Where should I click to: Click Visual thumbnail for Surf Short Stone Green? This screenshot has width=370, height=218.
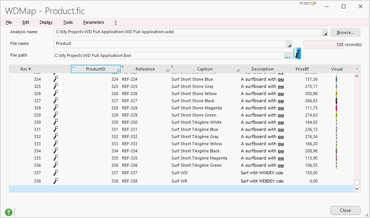336,115
